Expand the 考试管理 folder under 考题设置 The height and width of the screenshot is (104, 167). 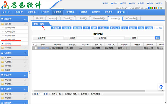pos(25,98)
